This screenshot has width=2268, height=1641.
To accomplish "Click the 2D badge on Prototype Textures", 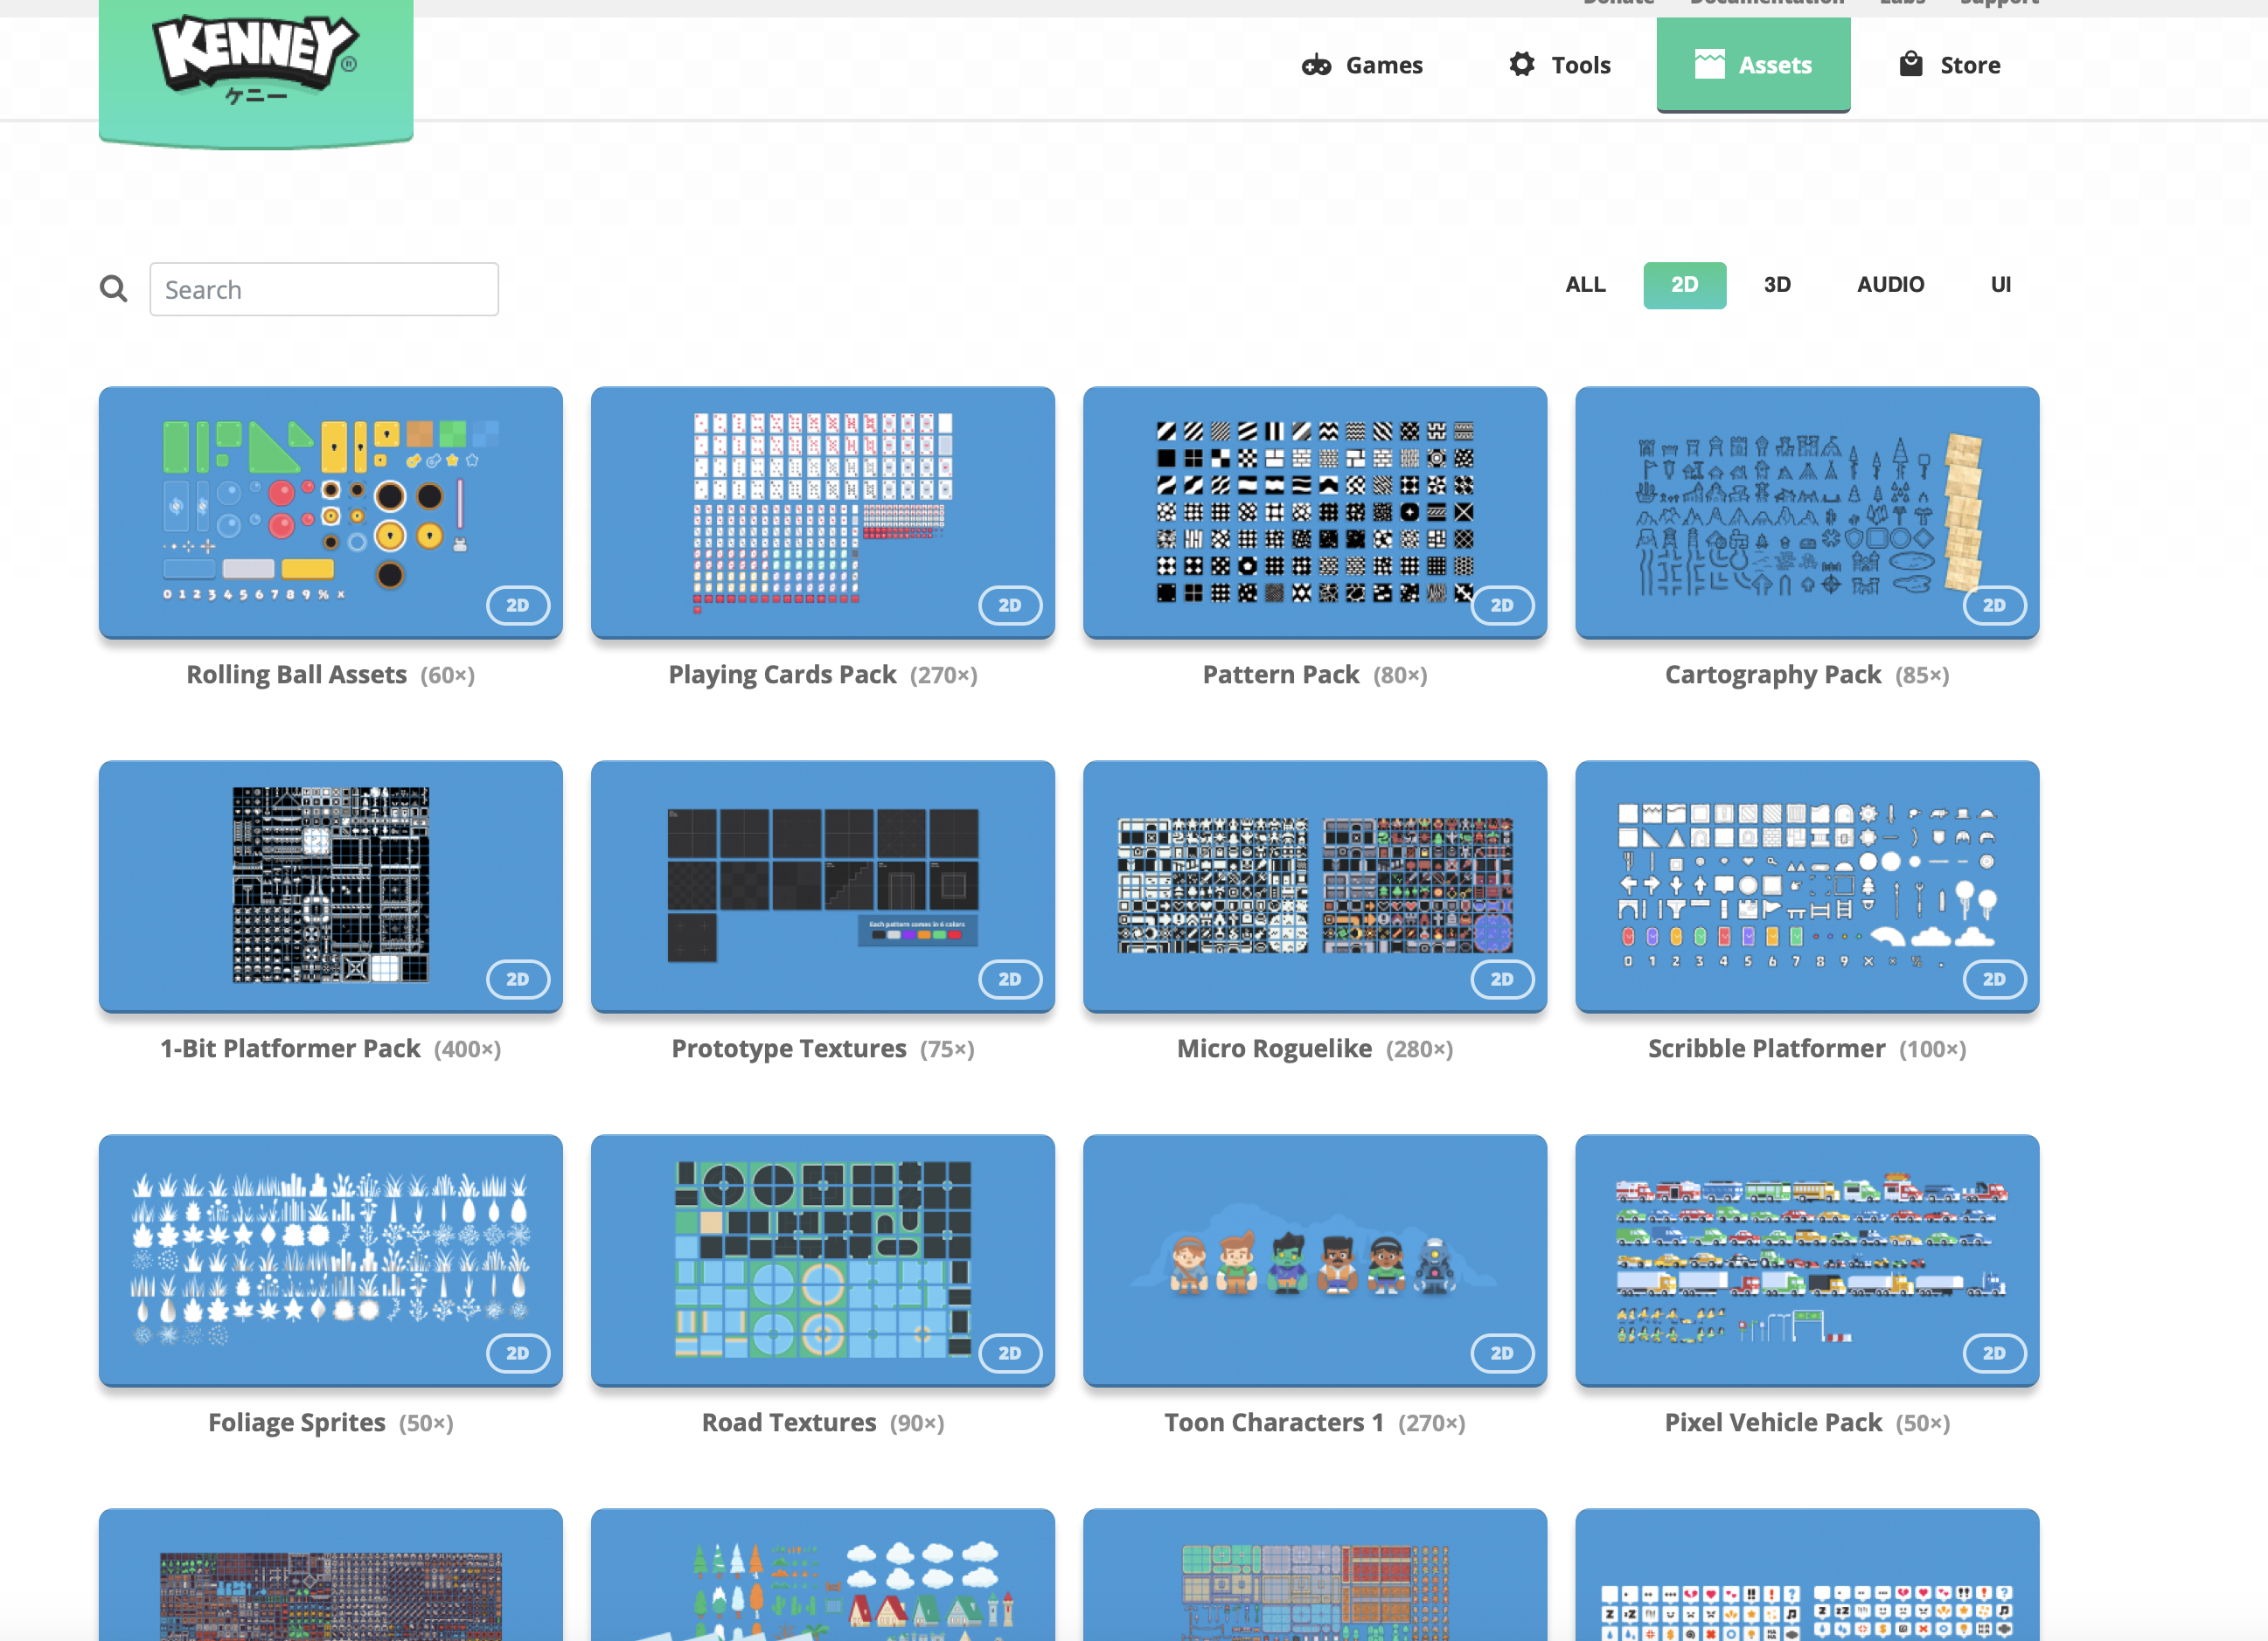I will coord(1010,979).
